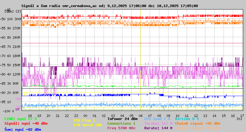Click the 'CPU load 7 %' legend label
This screenshot has height=132, width=246.
tap(157, 119)
